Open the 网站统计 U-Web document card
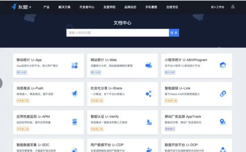Image resolution: width=246 pixels, height=152 pixels. [123, 66]
